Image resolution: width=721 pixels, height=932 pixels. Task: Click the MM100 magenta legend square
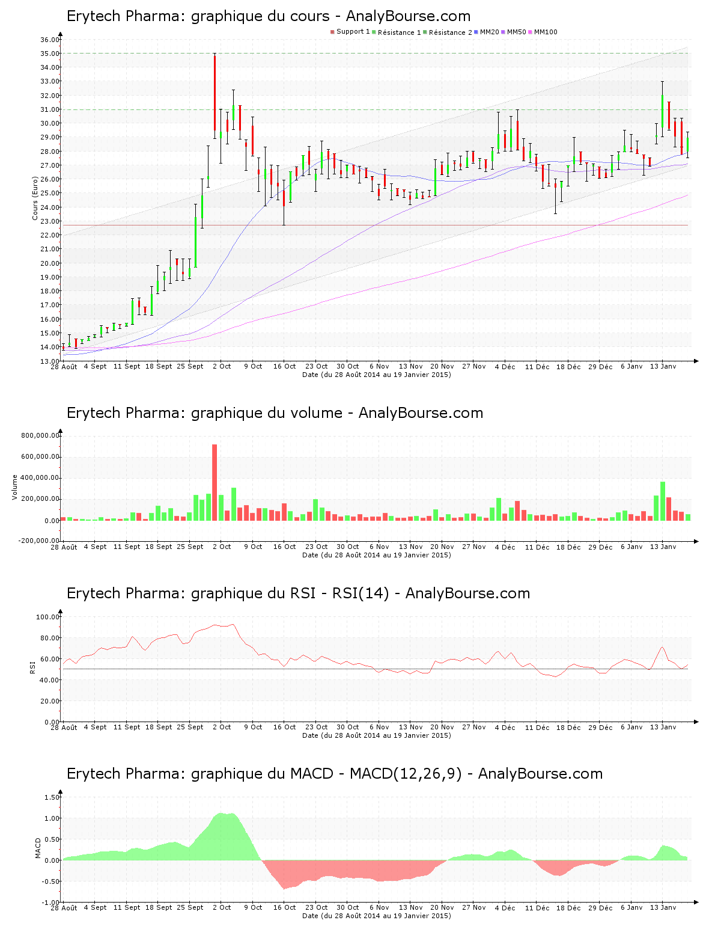tap(531, 32)
